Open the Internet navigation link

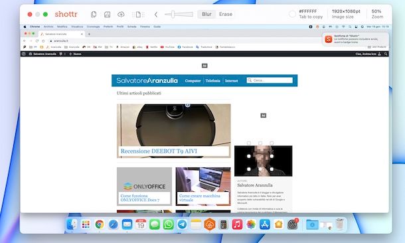point(231,80)
